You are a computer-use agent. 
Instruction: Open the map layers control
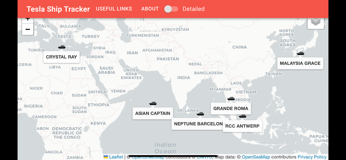[315, 22]
